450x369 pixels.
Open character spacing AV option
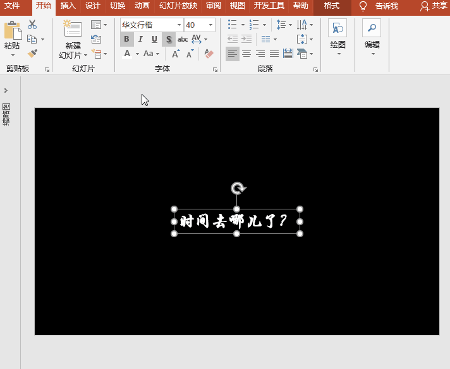click(x=197, y=39)
